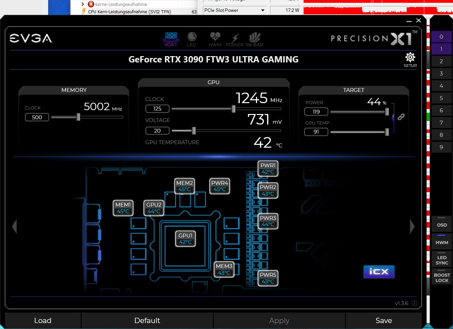Save the current profile
This screenshot has width=453, height=329.
pos(384,321)
